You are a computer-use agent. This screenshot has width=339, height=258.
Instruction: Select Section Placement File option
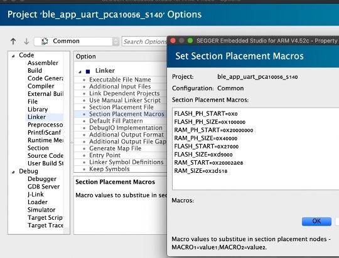[121, 107]
